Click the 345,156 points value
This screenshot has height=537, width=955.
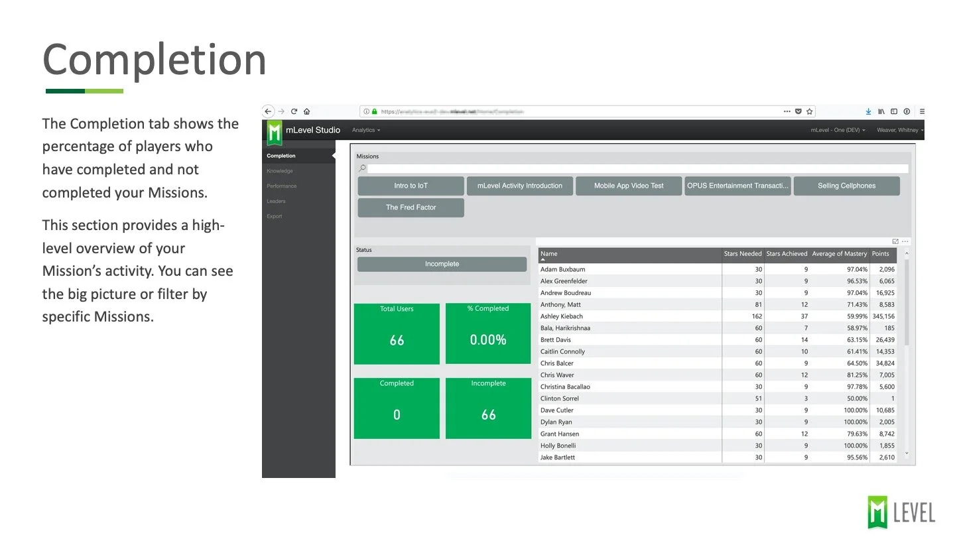(883, 316)
